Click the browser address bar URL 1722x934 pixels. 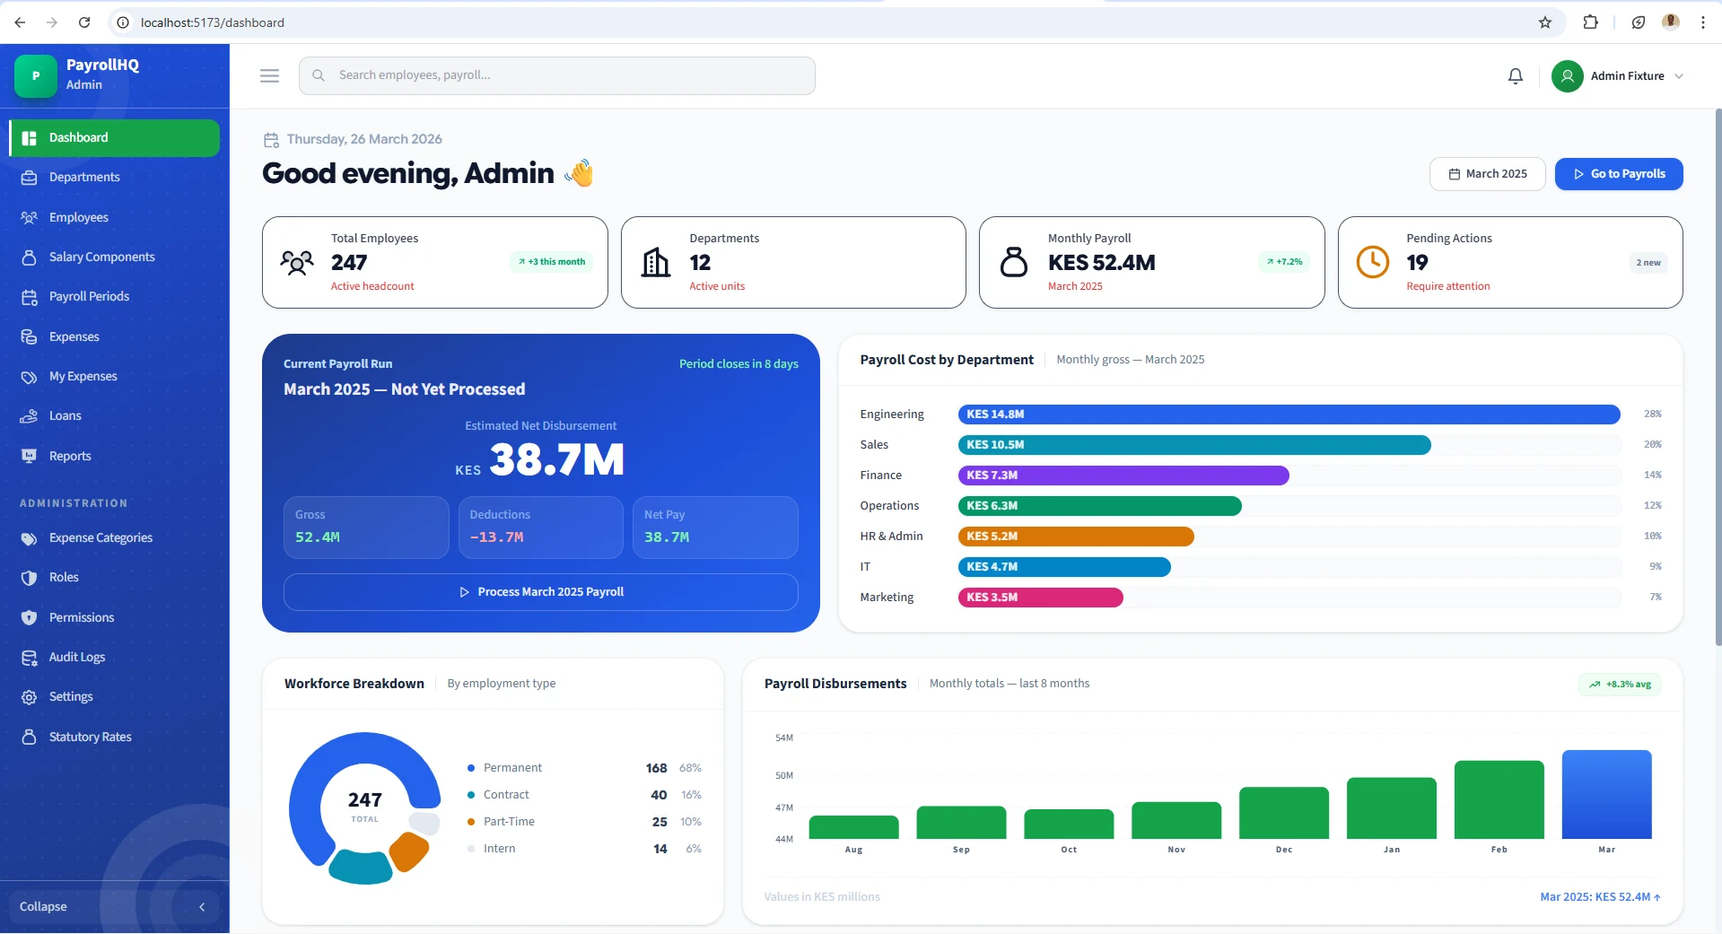213,22
